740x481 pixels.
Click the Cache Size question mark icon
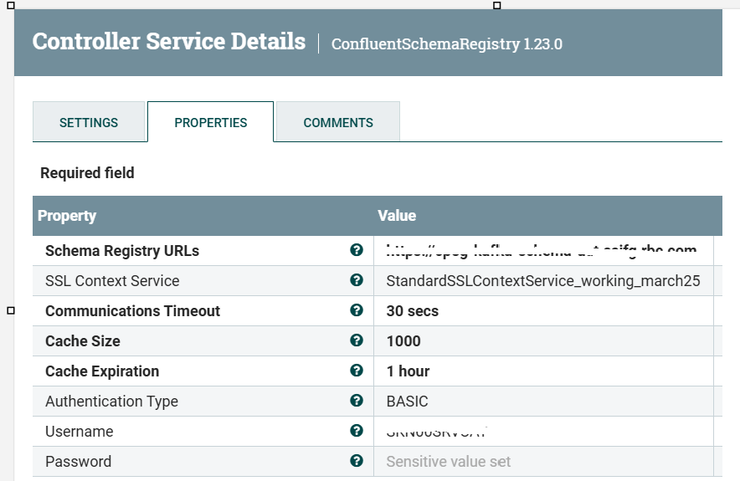coord(357,340)
